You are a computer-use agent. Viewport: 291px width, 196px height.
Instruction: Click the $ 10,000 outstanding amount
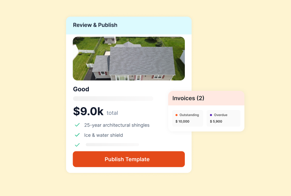click(x=182, y=121)
